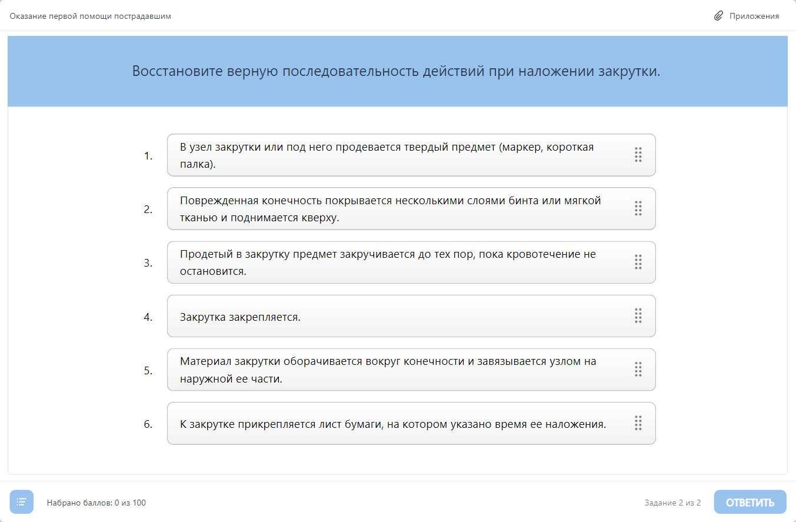Grab the drag handle on item 5

pyautogui.click(x=638, y=370)
